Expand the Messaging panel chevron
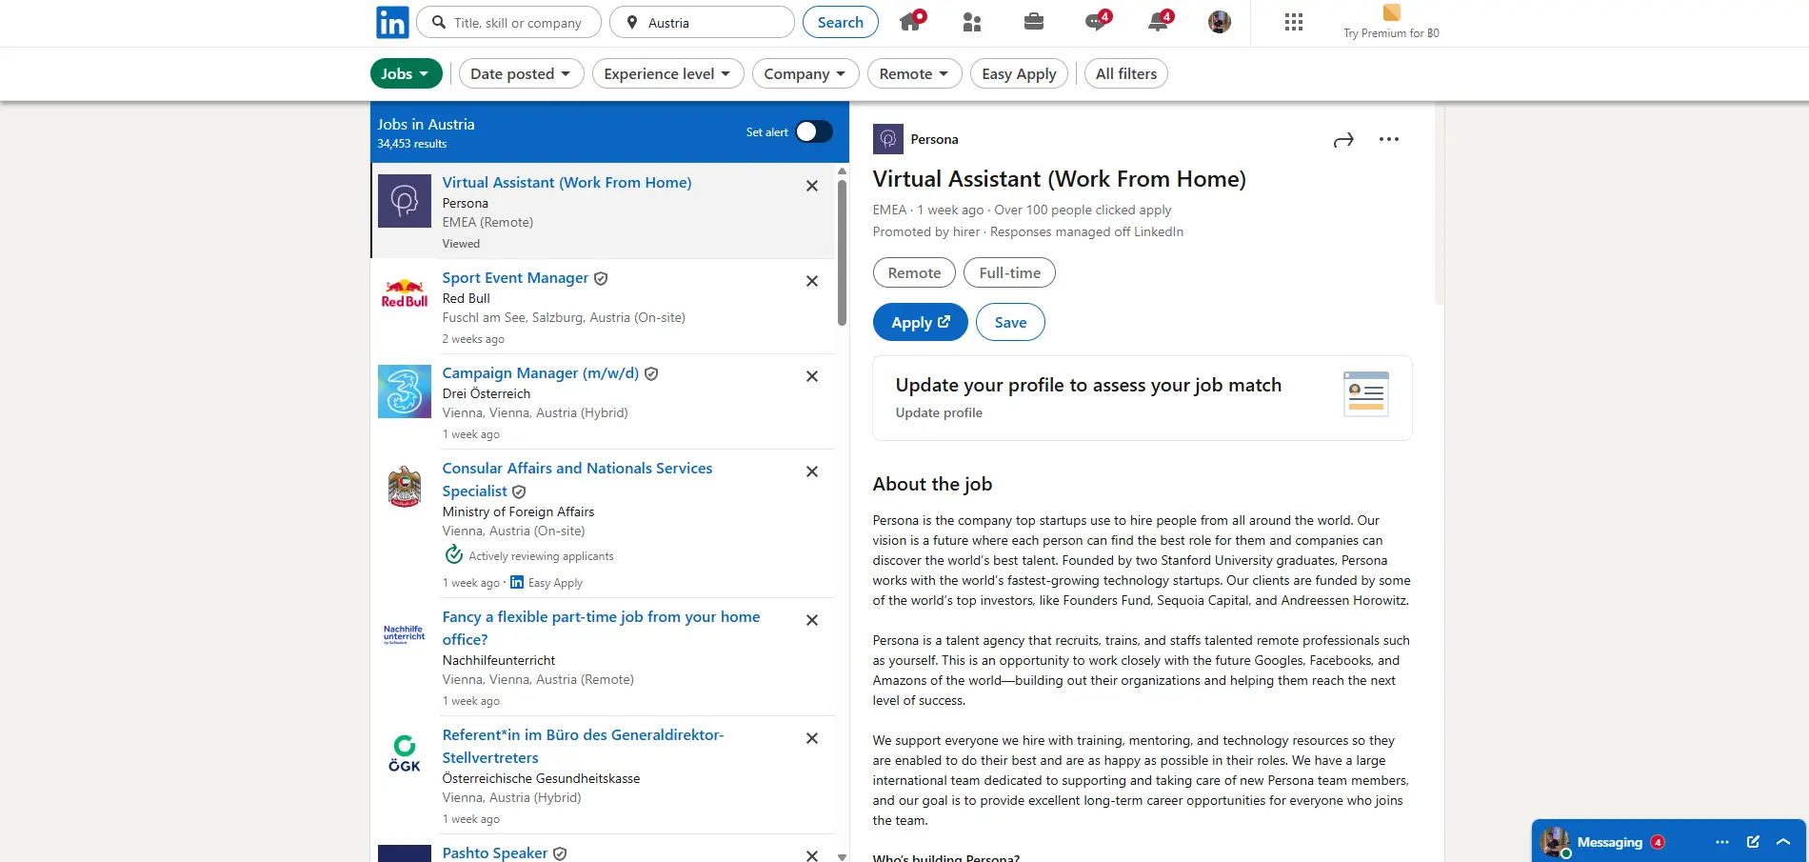 [1783, 842]
